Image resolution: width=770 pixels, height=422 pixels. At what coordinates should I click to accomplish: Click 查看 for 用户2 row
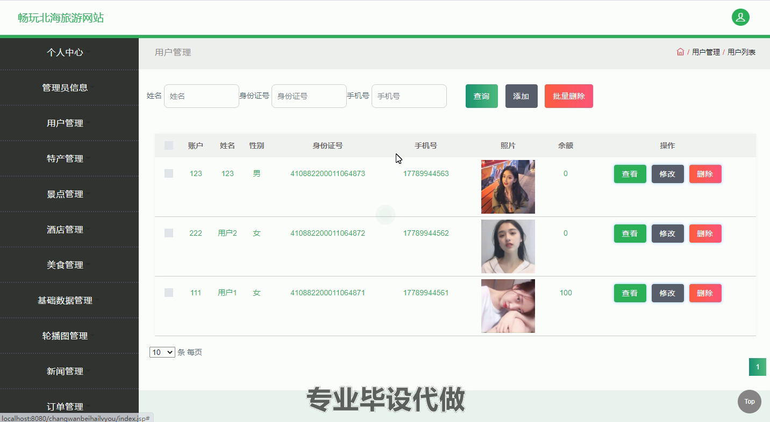pos(630,234)
